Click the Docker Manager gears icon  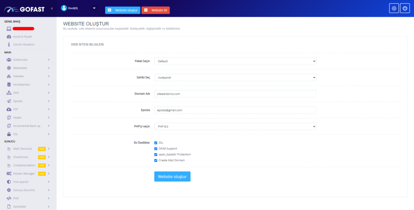click(x=9, y=174)
